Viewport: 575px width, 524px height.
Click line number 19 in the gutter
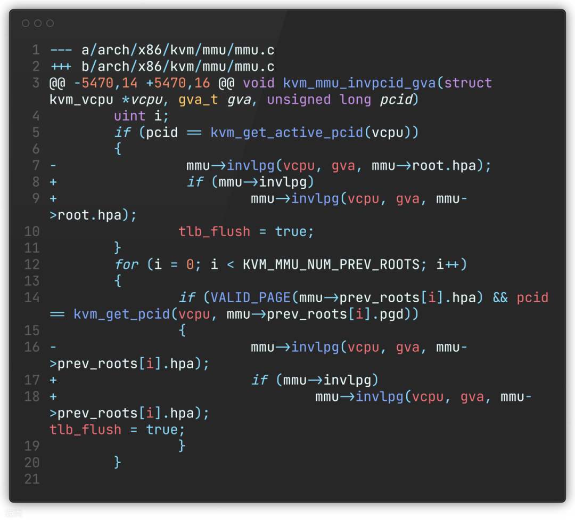32,446
